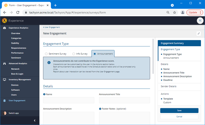Image resolution: width=205 pixels, height=125 pixels.
Task: Open Overview in the sidebar
Action: click(16, 33)
